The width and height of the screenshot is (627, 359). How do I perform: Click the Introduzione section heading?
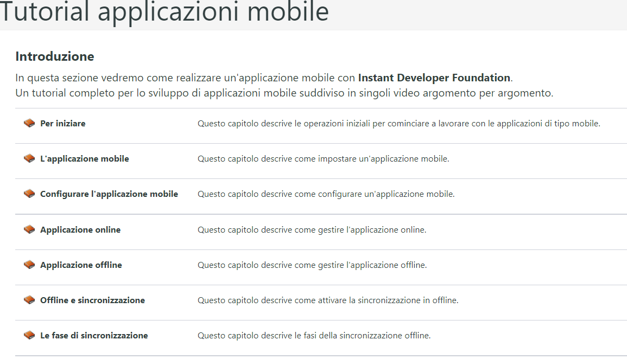pos(55,56)
